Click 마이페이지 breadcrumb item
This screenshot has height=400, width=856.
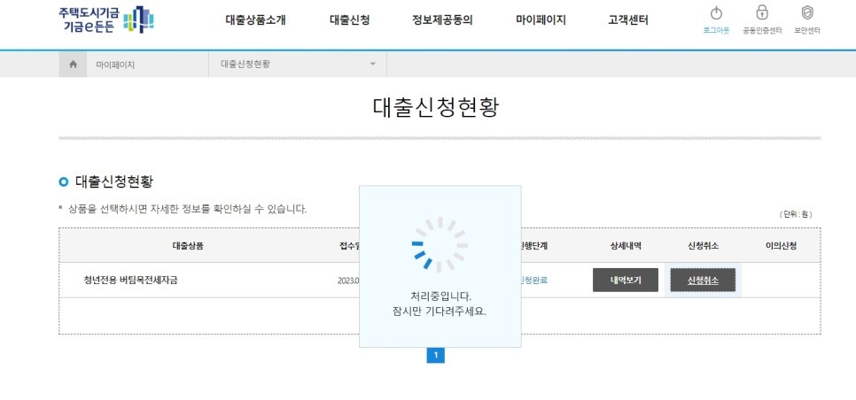pos(115,65)
